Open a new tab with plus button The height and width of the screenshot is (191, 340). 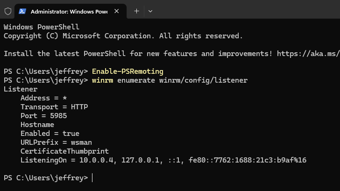(x=136, y=11)
